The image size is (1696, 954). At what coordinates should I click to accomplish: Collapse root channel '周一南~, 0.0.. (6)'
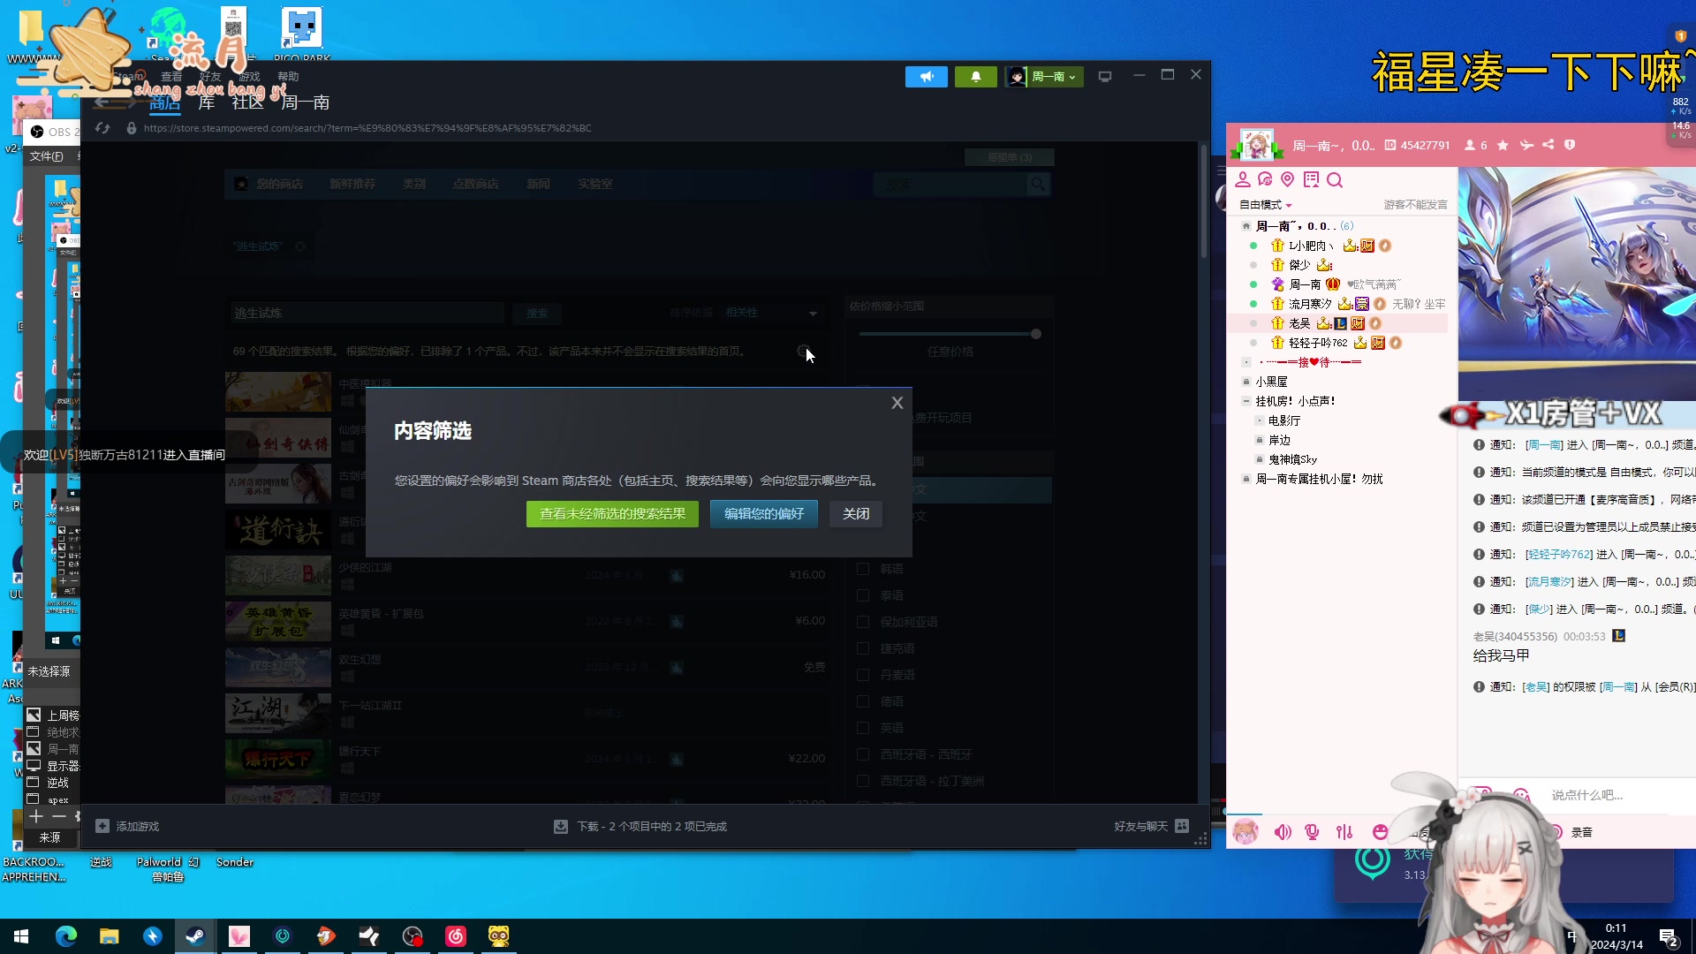(x=1246, y=226)
